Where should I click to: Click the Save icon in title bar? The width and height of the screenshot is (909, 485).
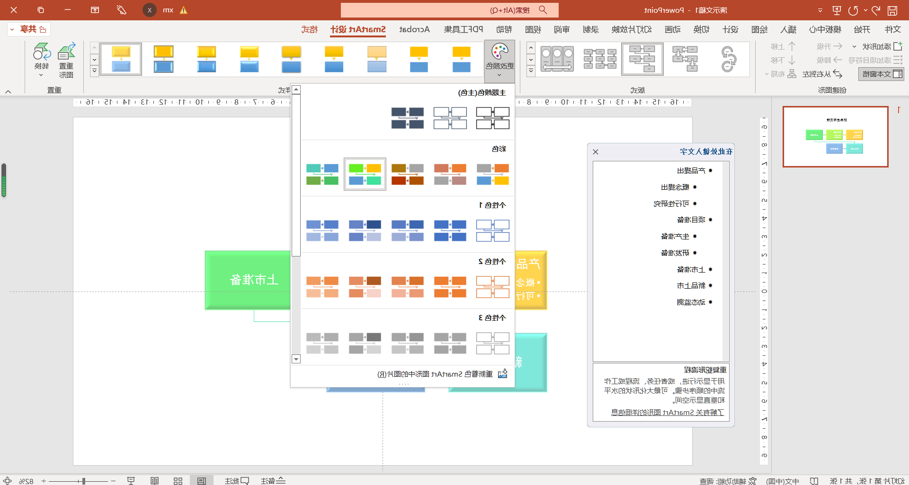click(892, 10)
